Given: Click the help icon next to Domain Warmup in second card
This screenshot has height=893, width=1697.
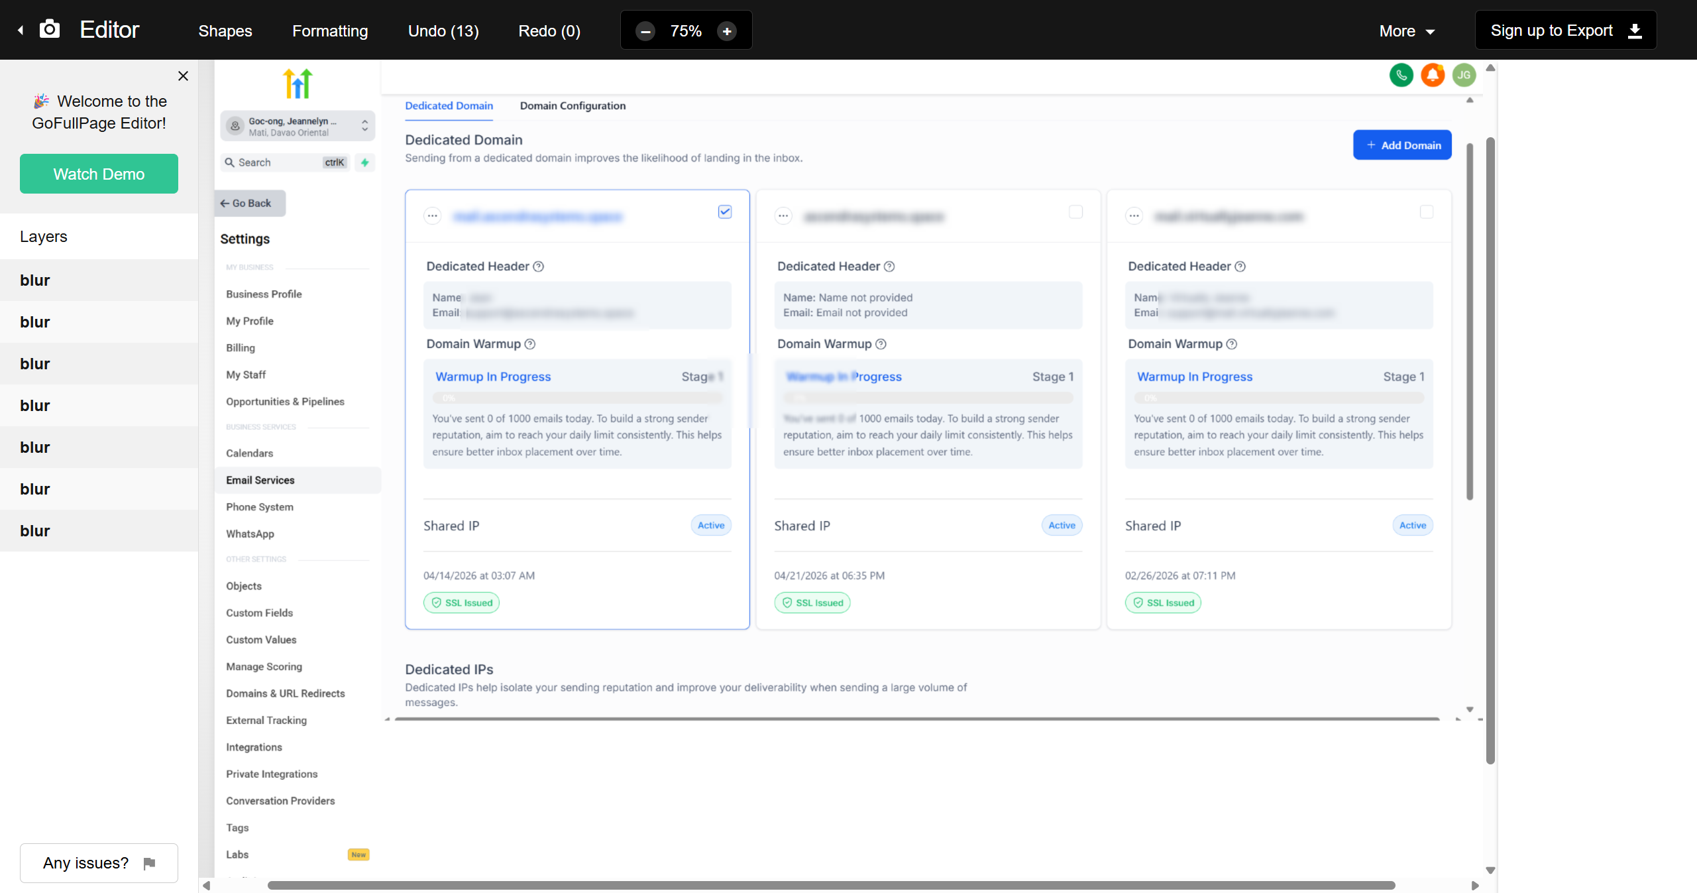Looking at the screenshot, I should (x=881, y=344).
